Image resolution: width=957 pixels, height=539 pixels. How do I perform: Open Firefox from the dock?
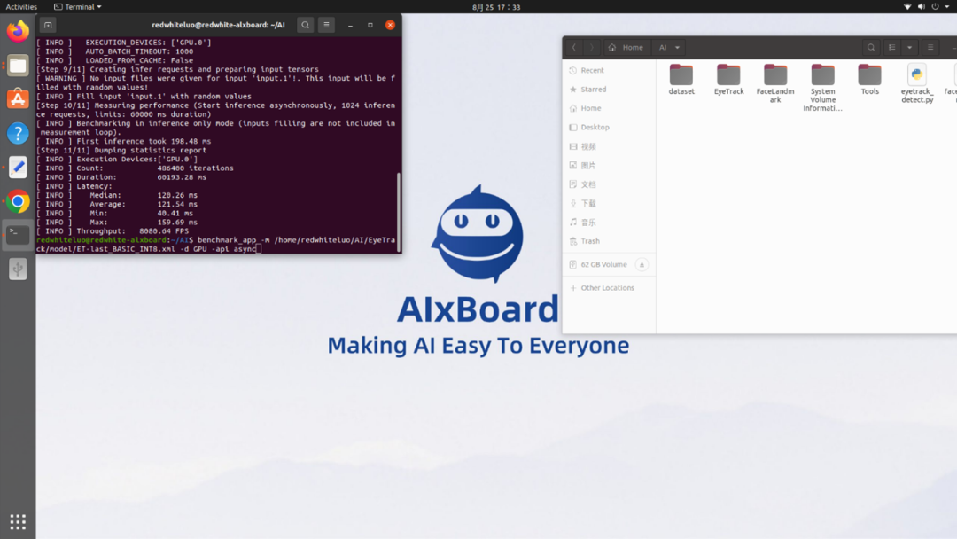point(18,30)
